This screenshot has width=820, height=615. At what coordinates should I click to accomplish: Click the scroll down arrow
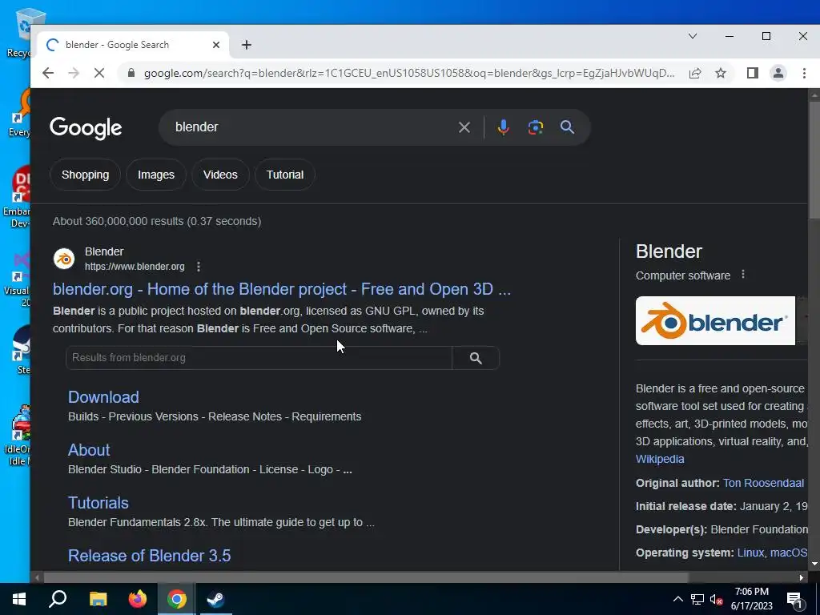coord(814,565)
